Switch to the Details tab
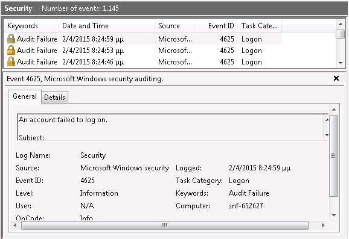Image resolution: width=349 pixels, height=239 pixels. tap(54, 98)
